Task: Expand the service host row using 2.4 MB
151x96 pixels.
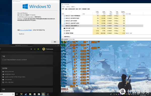Action: tap(62, 23)
